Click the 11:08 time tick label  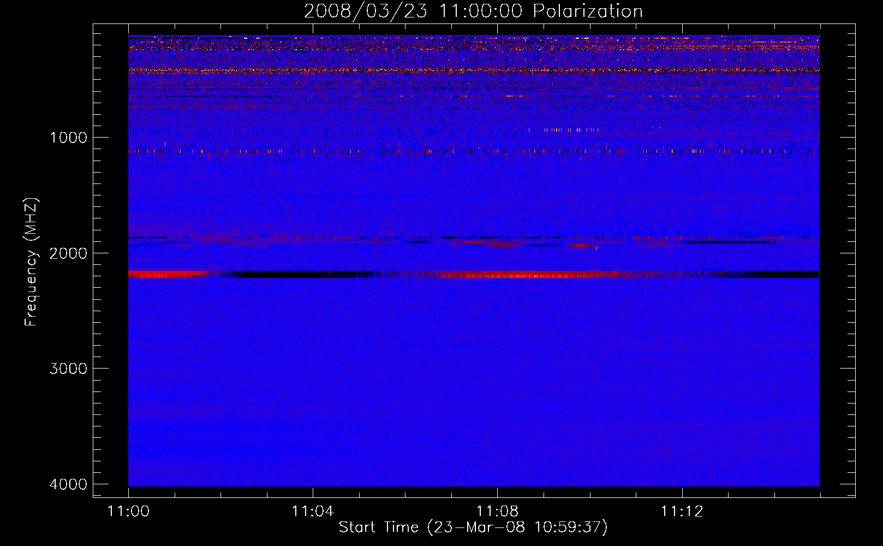497,512
